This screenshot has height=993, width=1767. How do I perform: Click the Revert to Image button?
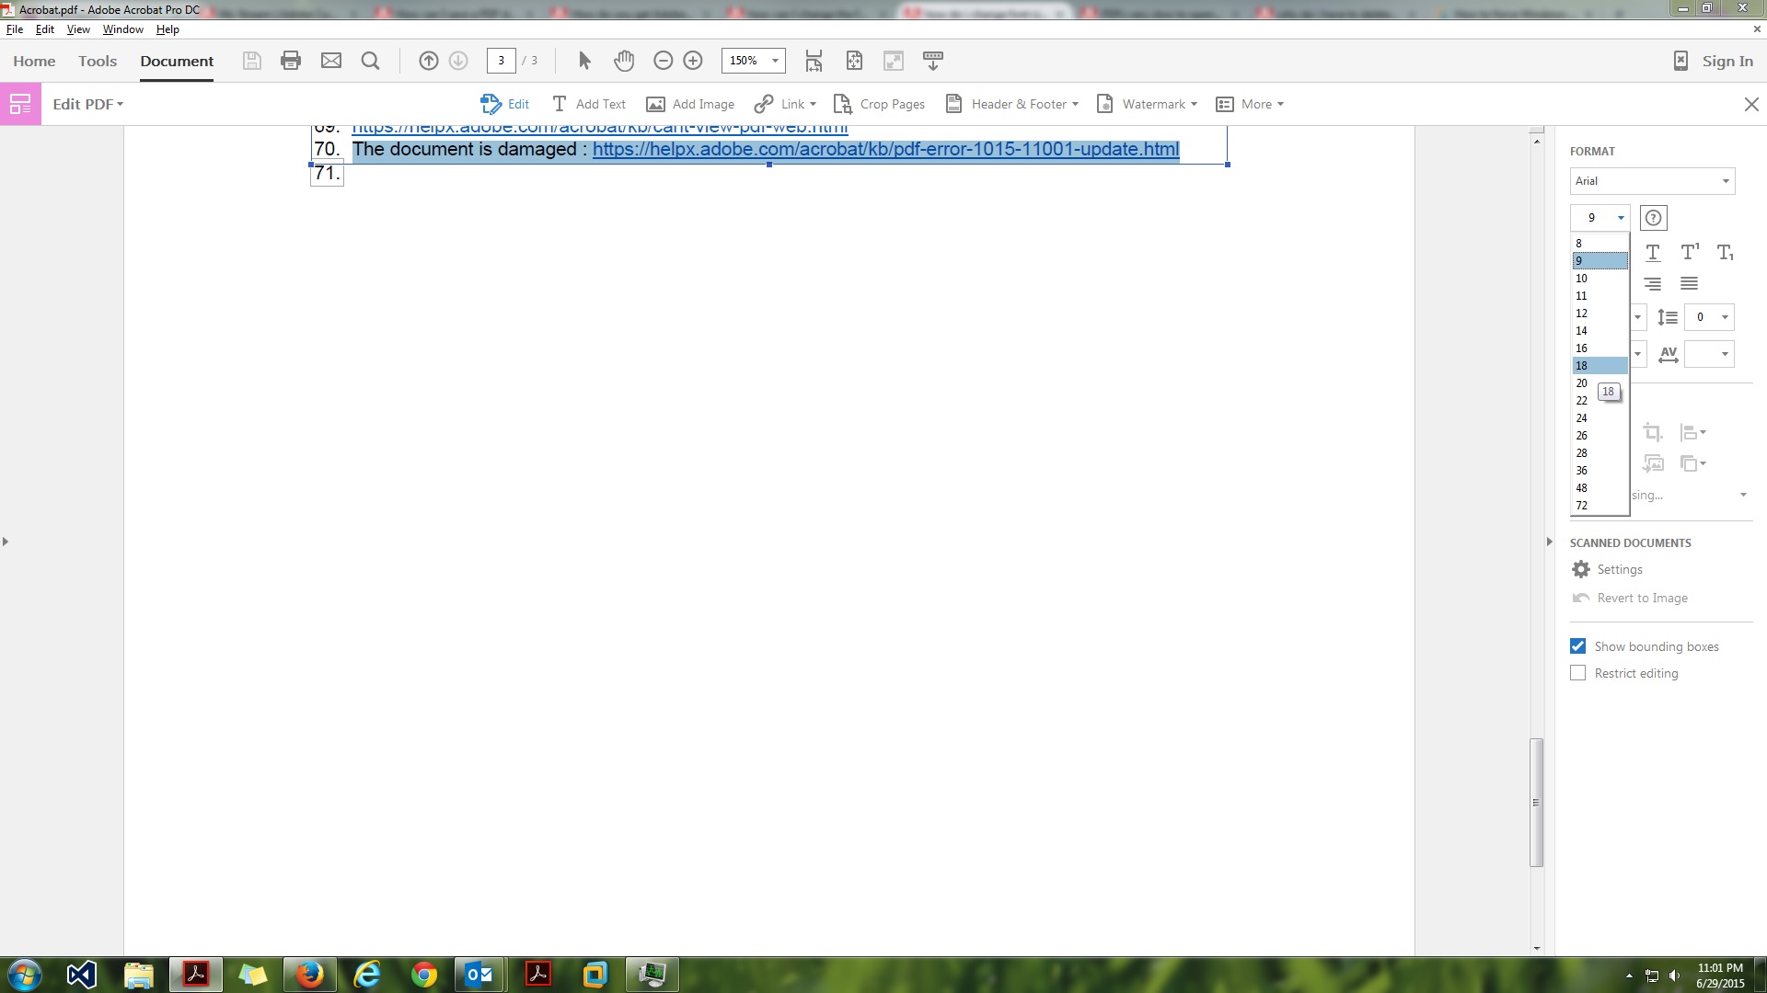1642,597
